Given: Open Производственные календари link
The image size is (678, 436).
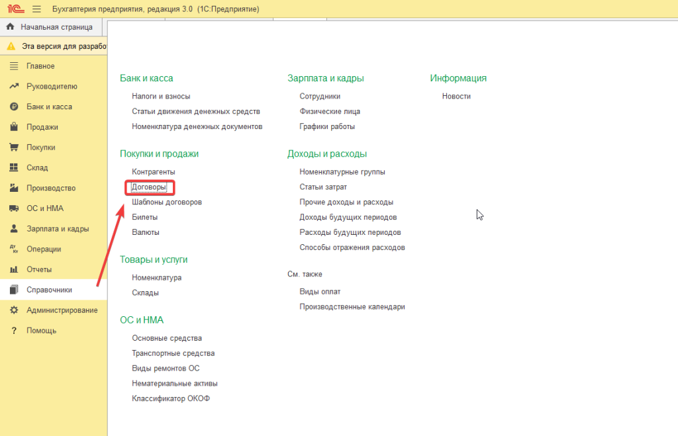Looking at the screenshot, I should click(352, 307).
